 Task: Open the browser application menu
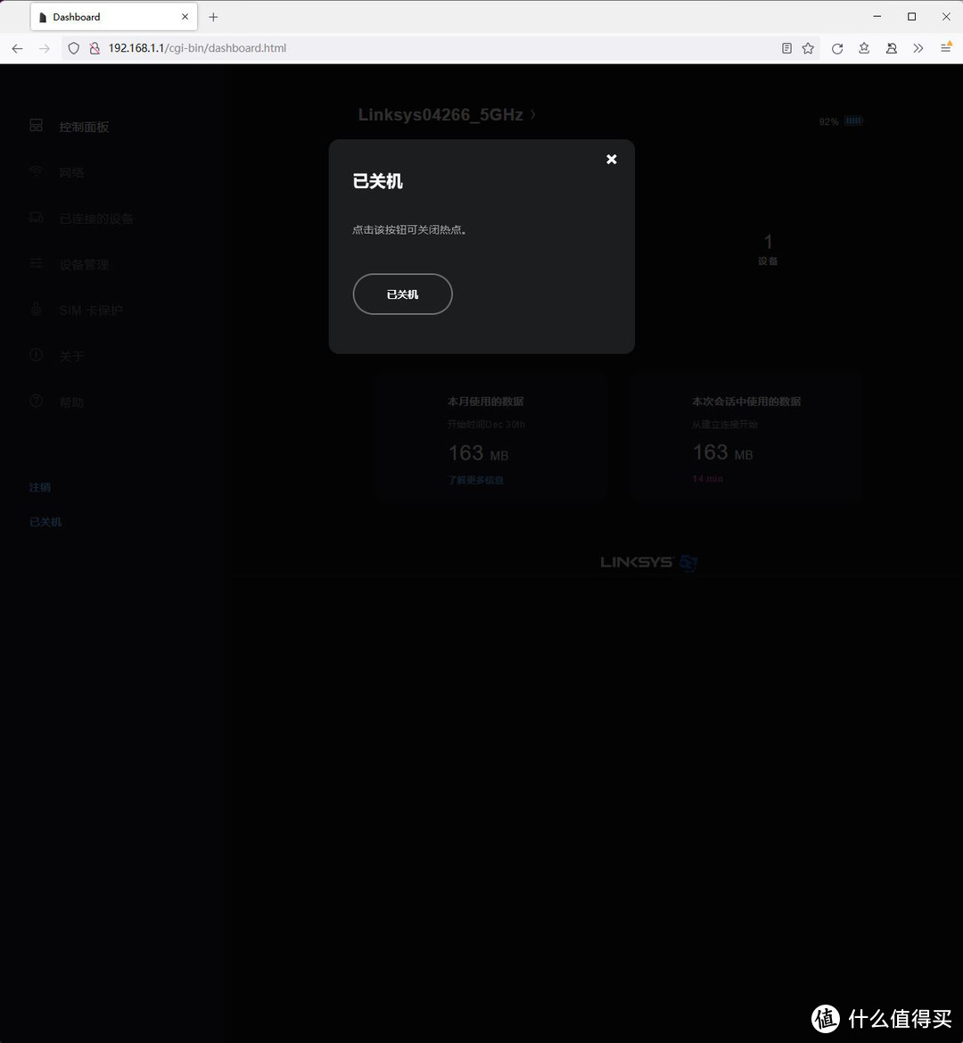pyautogui.click(x=946, y=47)
